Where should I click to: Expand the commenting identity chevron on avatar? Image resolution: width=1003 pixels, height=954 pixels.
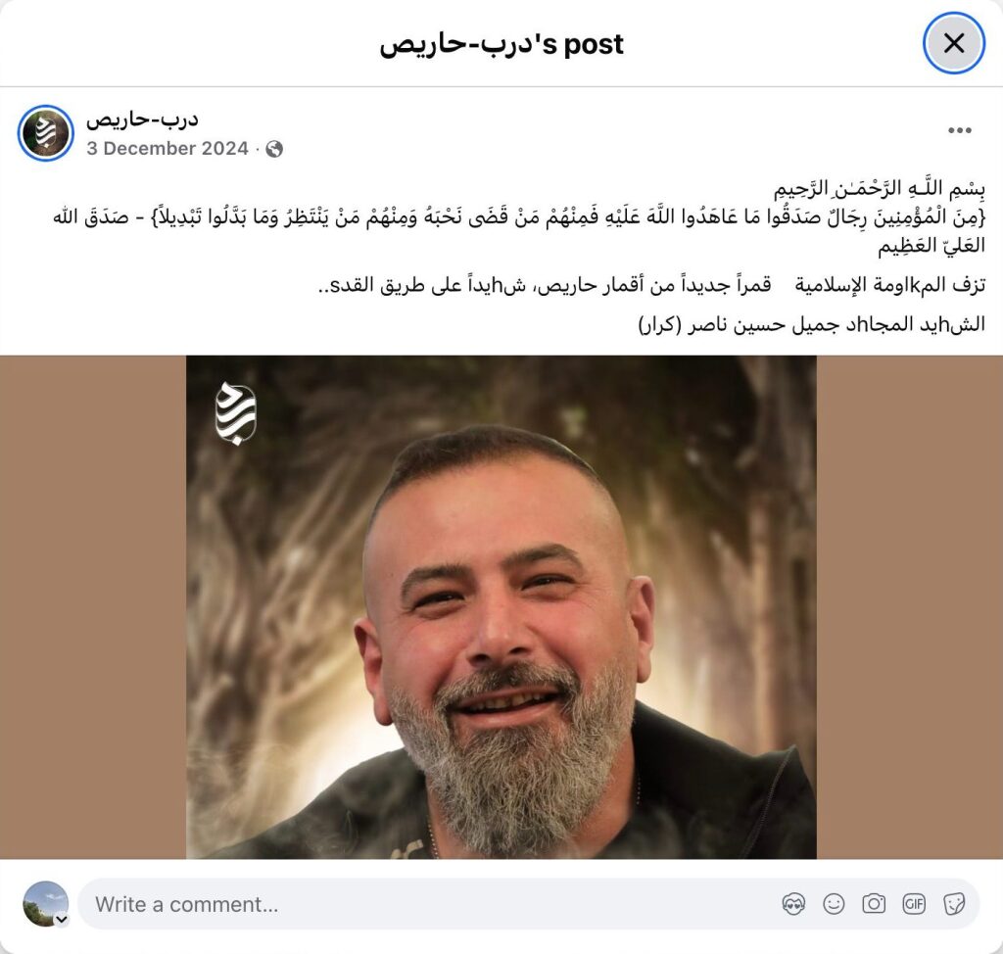coord(62,920)
